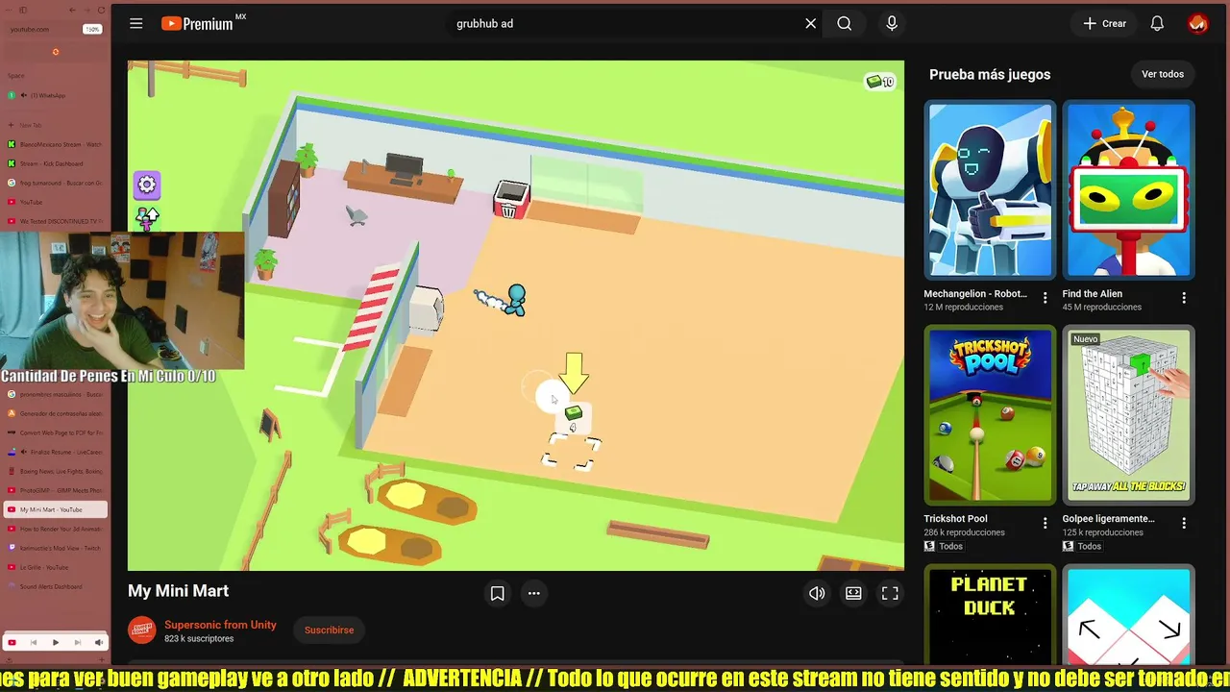Open the Tap Away blocks game thumbnail
This screenshot has height=692, width=1230.
pos(1128,415)
